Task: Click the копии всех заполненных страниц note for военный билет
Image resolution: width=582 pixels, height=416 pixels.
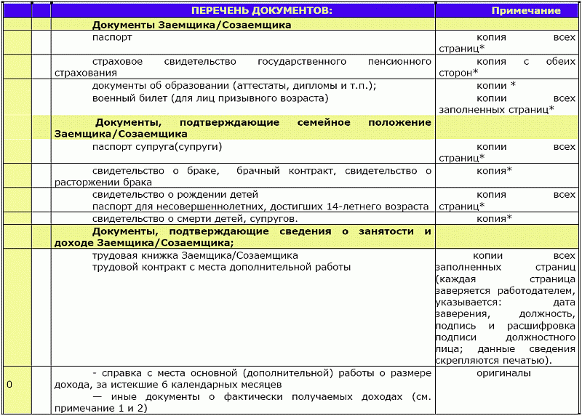Action: point(507,103)
